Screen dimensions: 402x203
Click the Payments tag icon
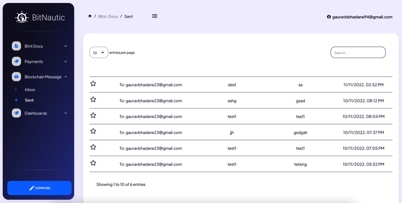click(16, 61)
